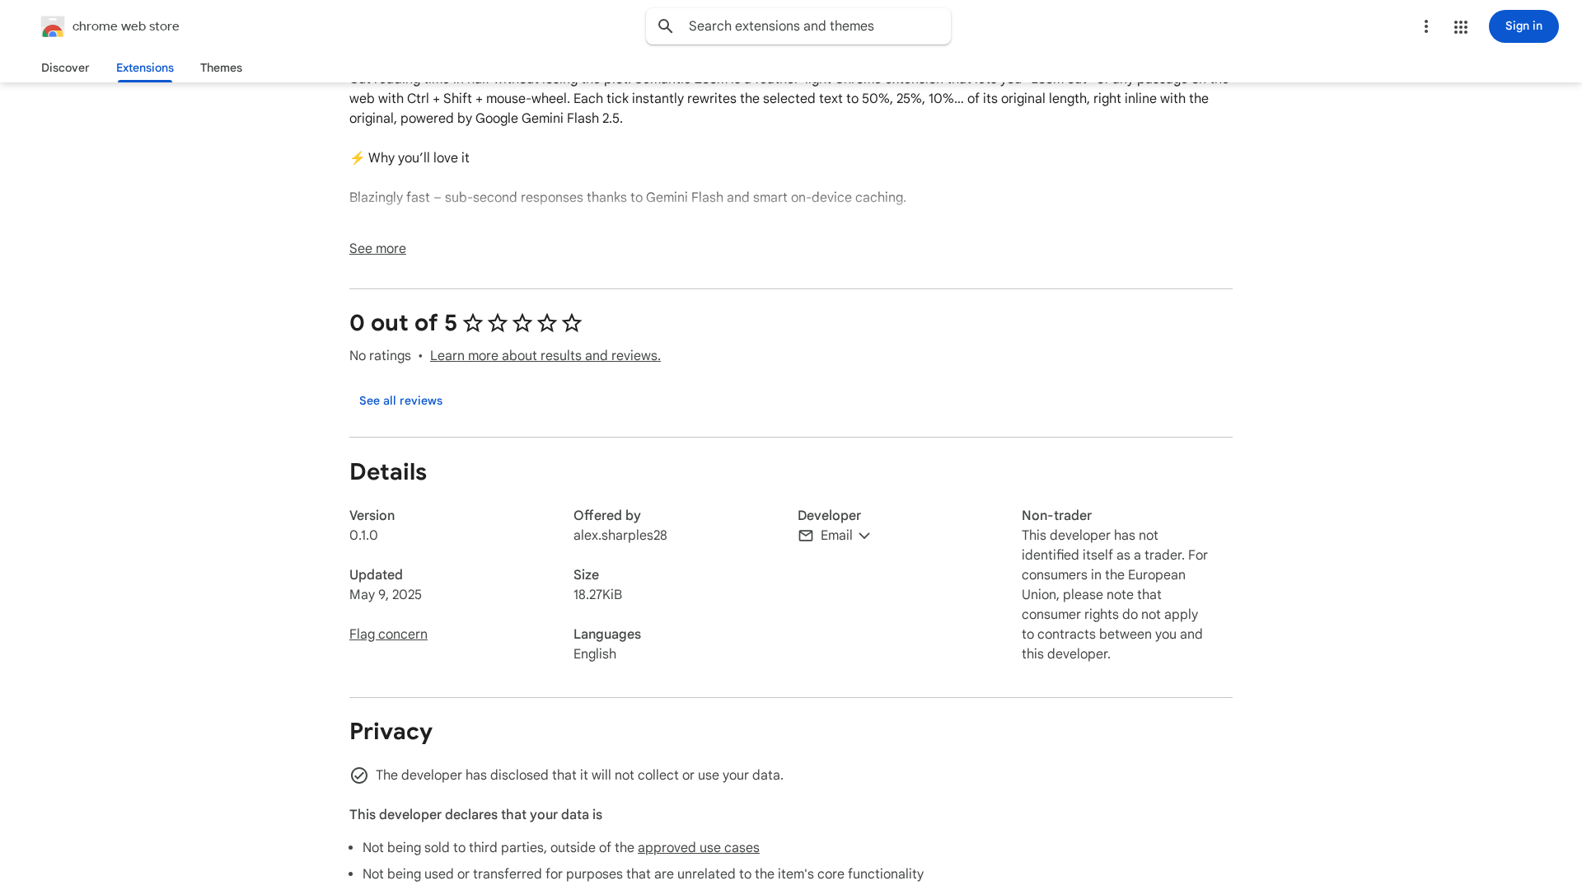Open the Google apps grid
Image resolution: width=1582 pixels, height=890 pixels.
[1461, 27]
